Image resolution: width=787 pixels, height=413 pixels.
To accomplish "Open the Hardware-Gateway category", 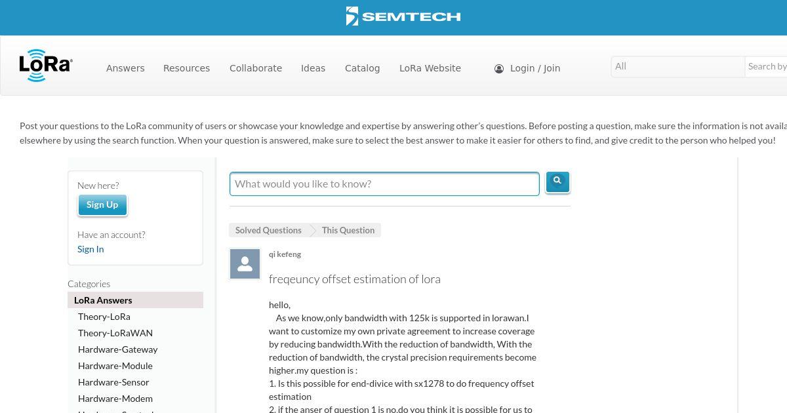I will [x=118, y=349].
